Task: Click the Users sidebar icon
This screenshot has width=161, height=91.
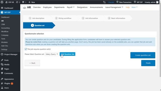Action: click(x=2, y=88)
